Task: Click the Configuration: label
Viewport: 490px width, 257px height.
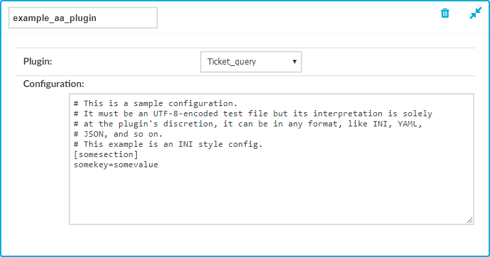Action: click(54, 84)
